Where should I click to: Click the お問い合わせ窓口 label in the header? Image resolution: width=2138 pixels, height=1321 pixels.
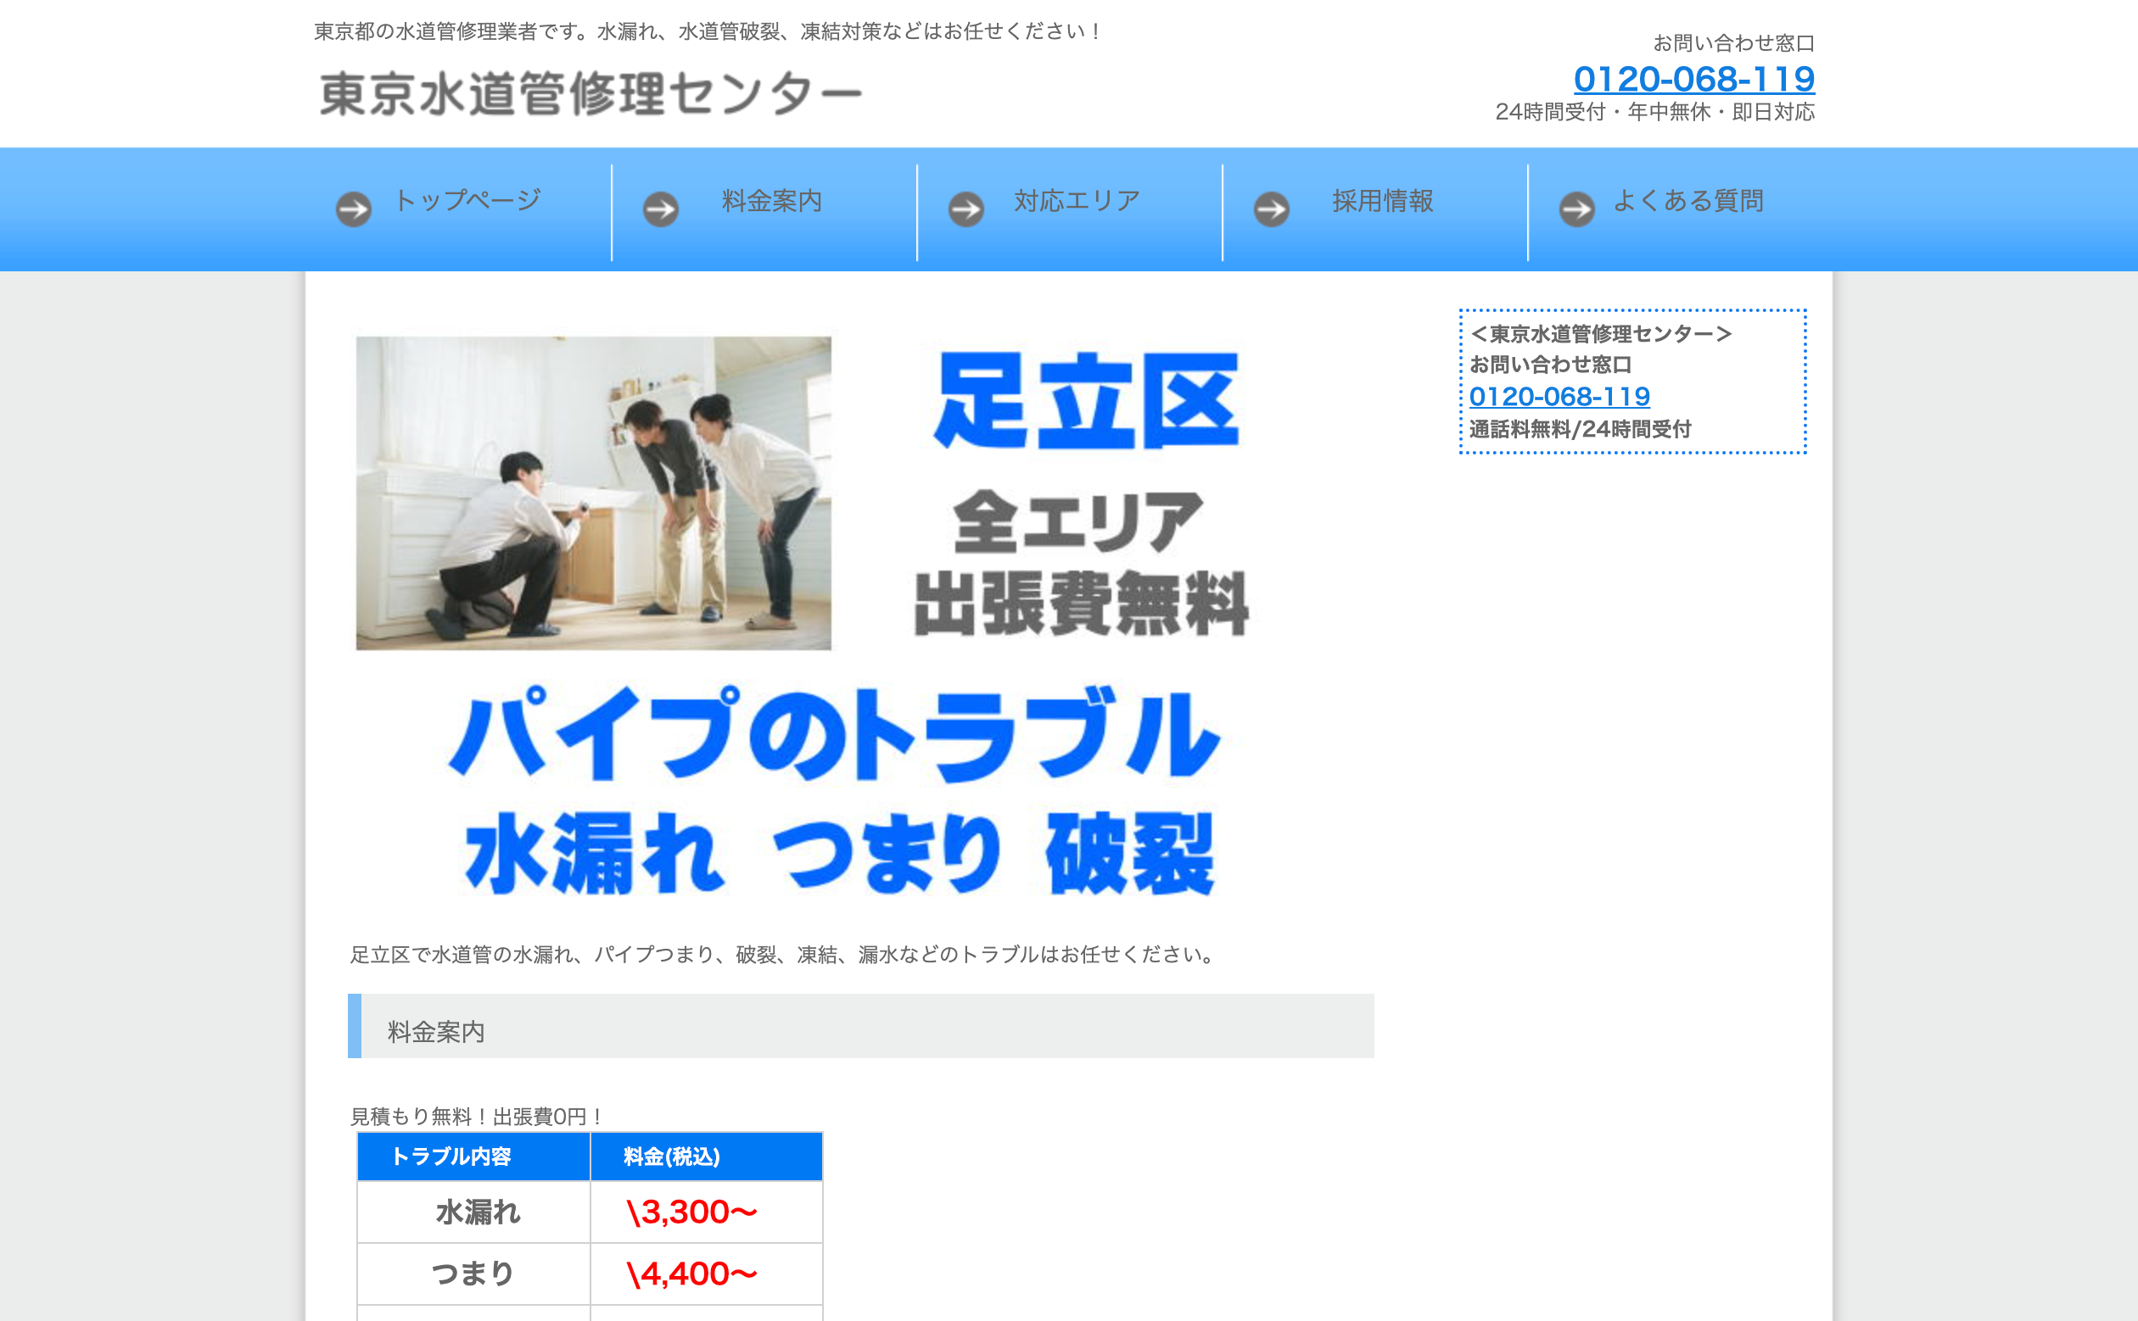pos(1734,42)
